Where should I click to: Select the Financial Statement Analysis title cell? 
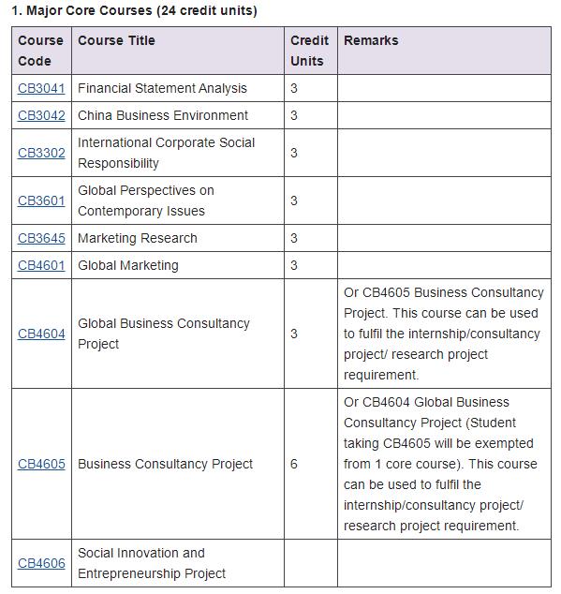point(178,88)
